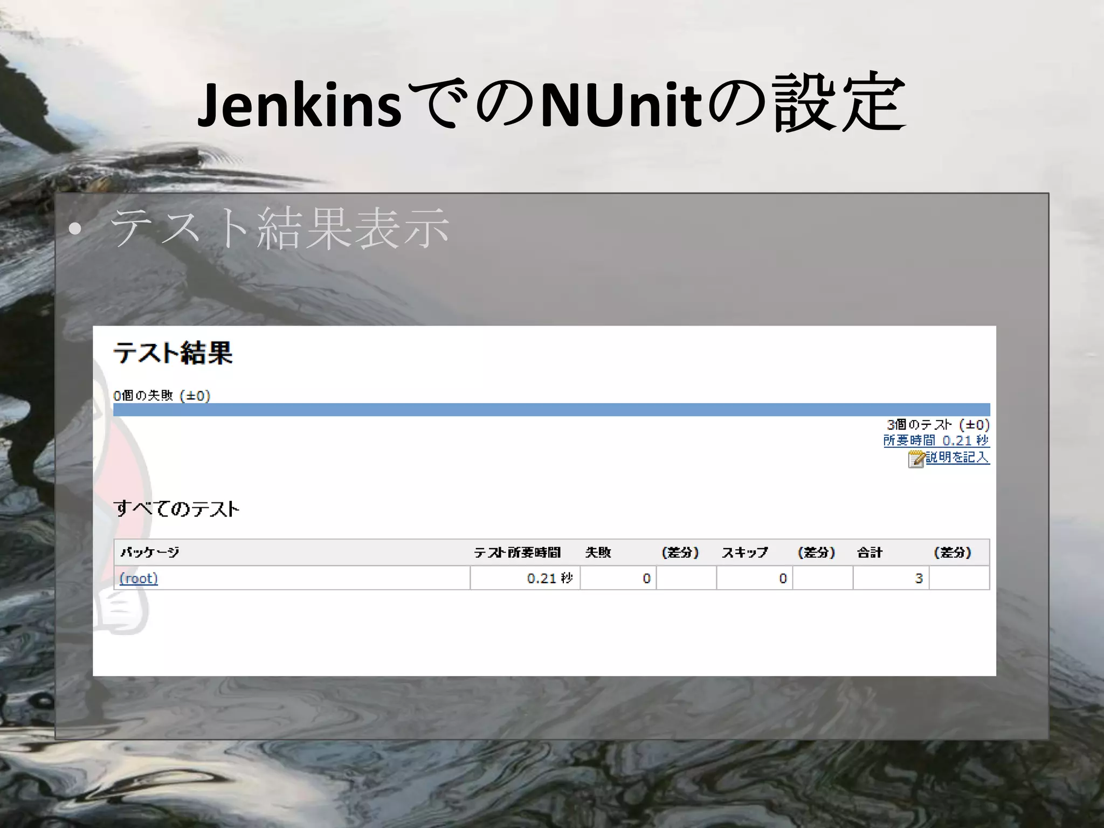
Task: Open the (root) package link
Action: click(x=139, y=578)
